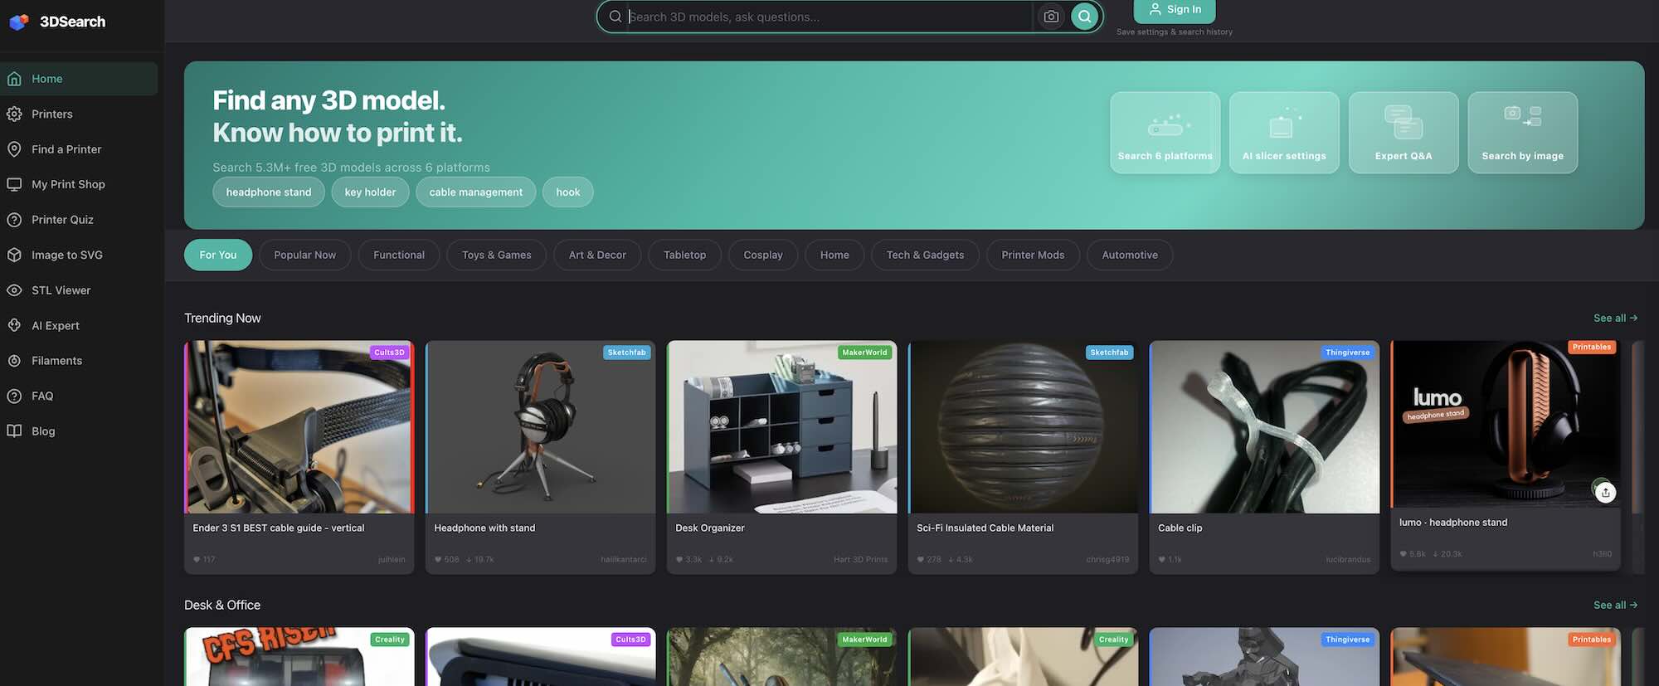Open STL Viewer eye icon in sidebar
1659x686 pixels.
(x=14, y=290)
